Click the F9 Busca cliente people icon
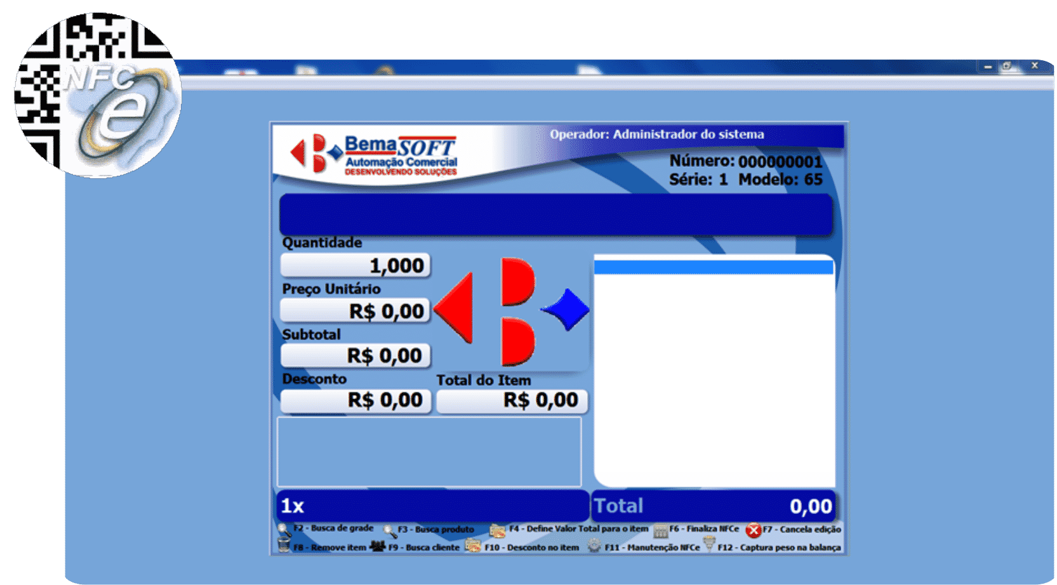This screenshot has height=585, width=1057. pos(378,546)
